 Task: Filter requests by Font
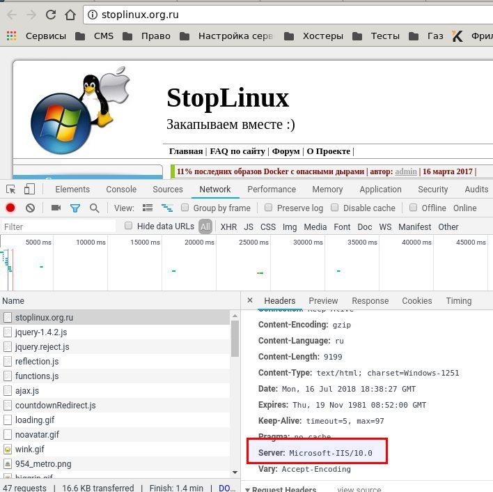click(342, 226)
